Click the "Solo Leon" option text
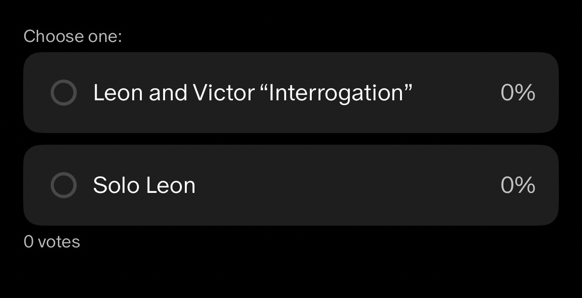Image resolution: width=582 pixels, height=298 pixels. click(x=144, y=185)
